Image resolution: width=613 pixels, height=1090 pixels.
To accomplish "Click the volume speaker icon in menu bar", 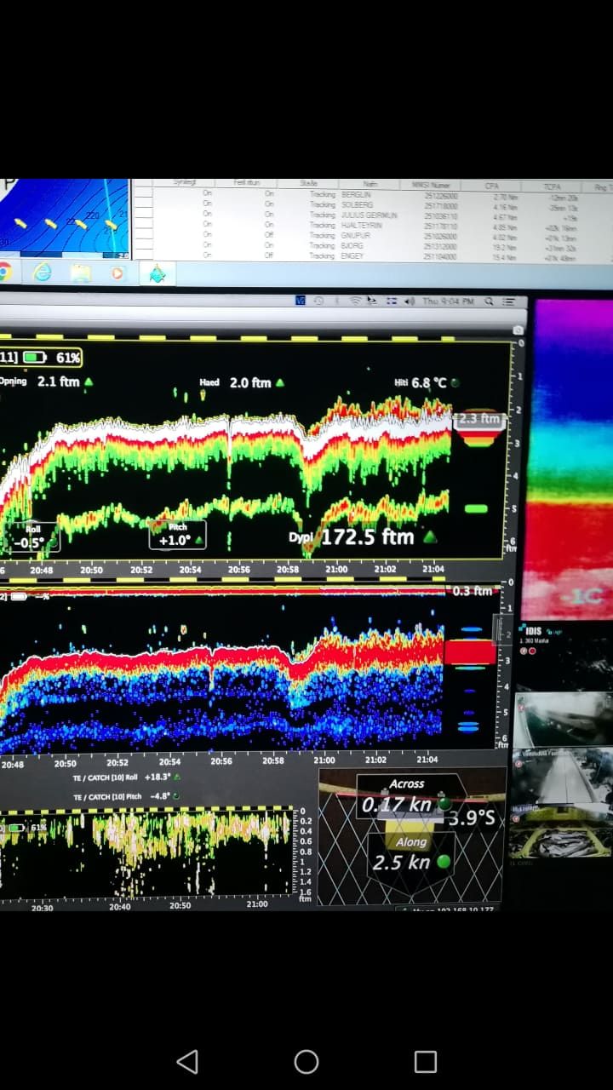I will [410, 301].
